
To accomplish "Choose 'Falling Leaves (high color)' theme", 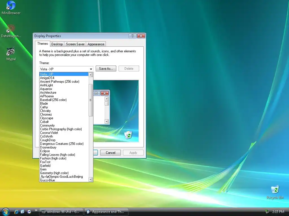I will (64, 155).
